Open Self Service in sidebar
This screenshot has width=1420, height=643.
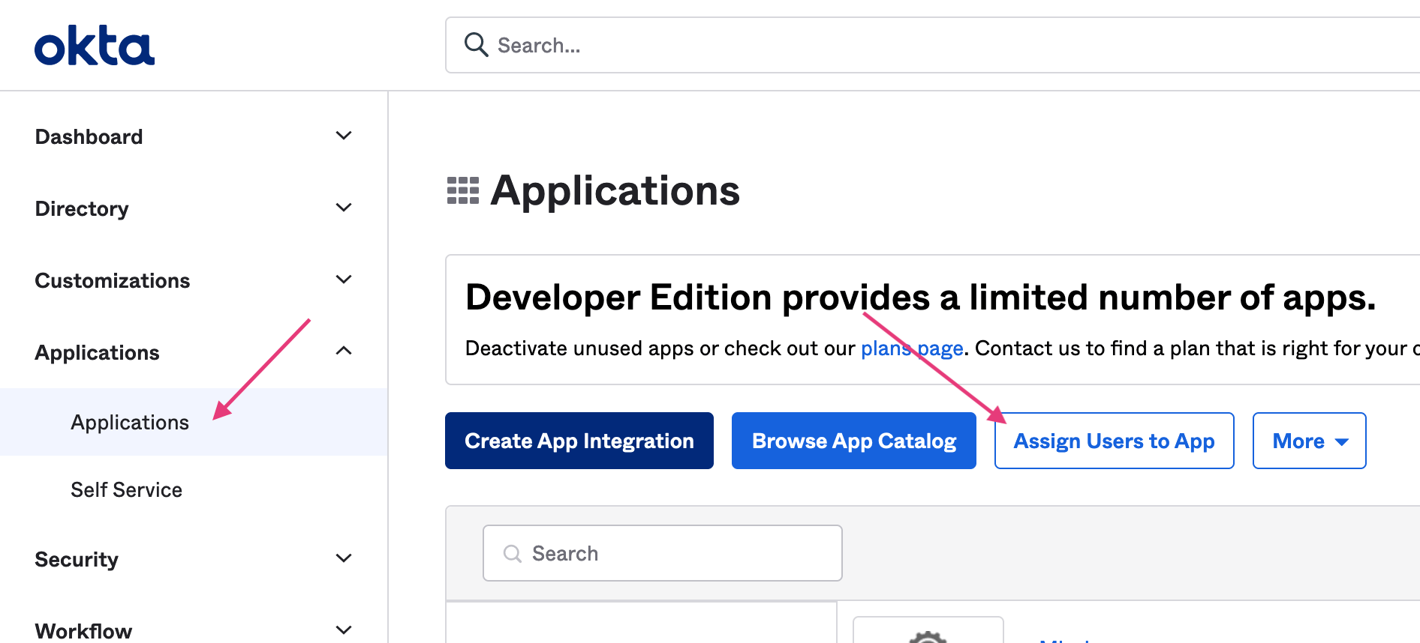[126, 490]
